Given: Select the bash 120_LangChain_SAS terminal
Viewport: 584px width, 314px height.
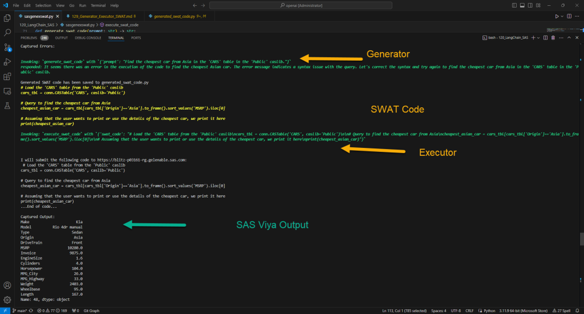Looking at the screenshot, I should pos(506,37).
